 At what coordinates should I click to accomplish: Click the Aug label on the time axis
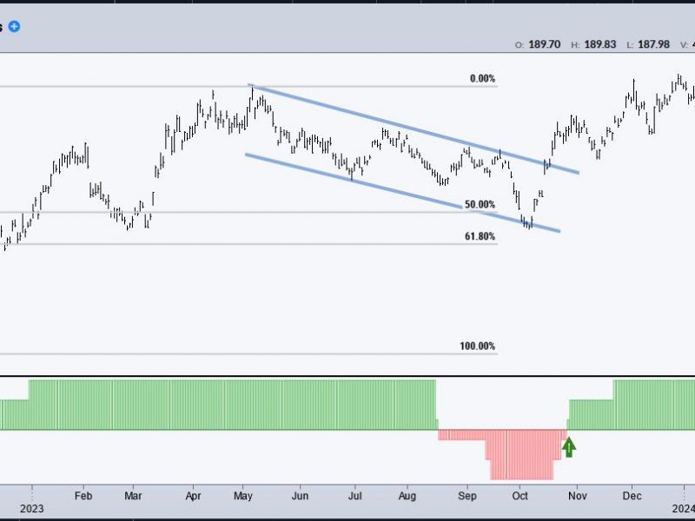pos(407,496)
